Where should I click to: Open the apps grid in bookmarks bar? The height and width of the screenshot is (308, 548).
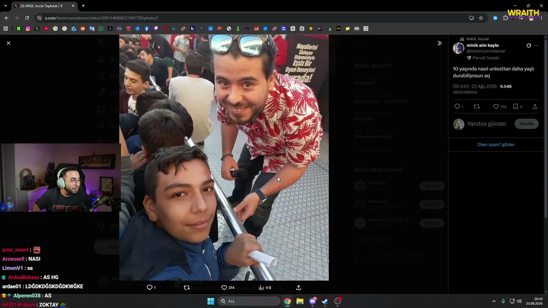[x=6, y=29]
